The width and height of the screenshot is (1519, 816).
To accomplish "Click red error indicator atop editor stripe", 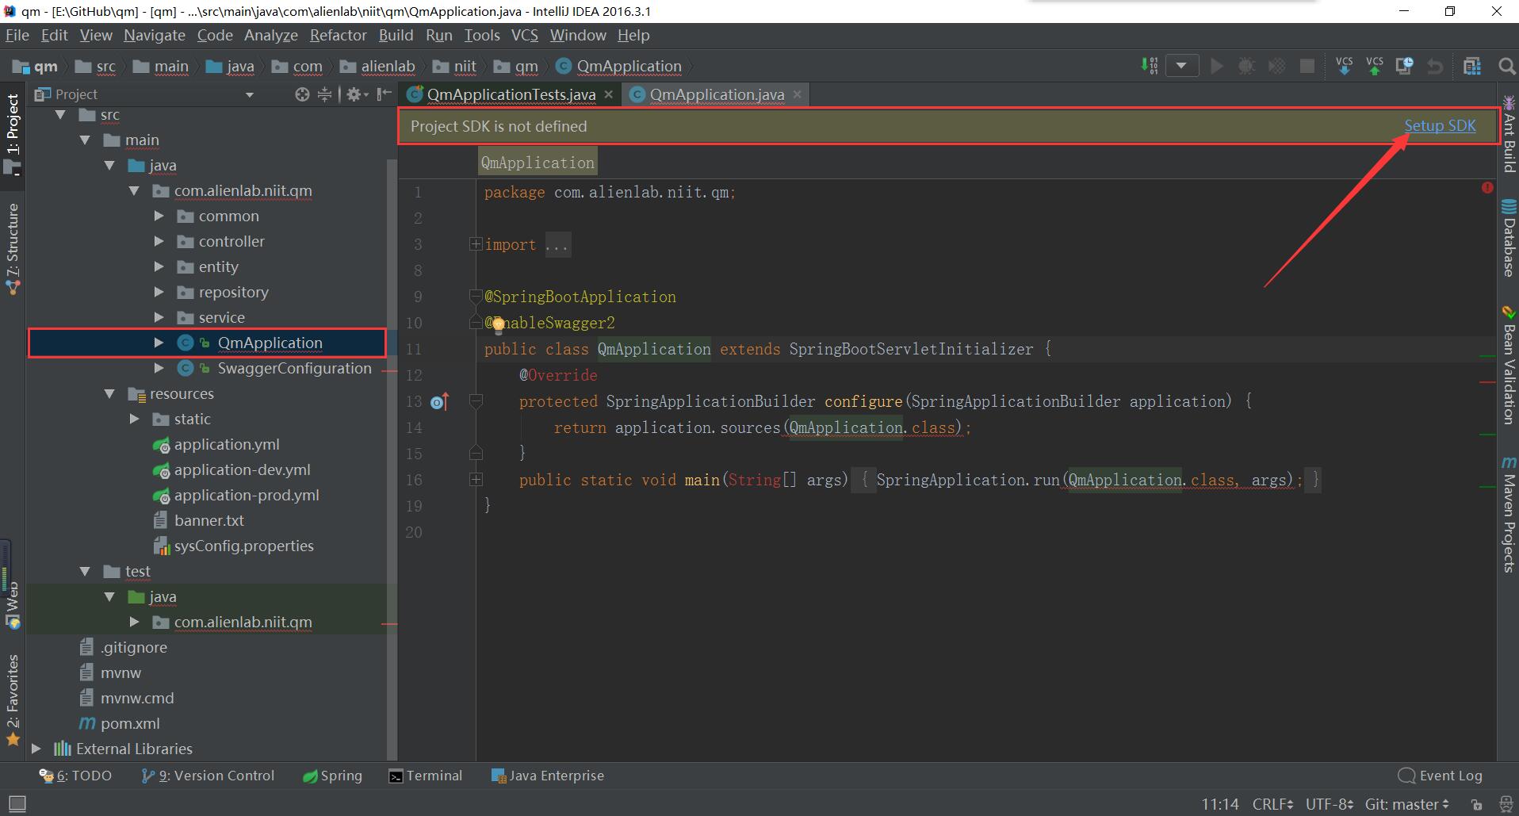I will pyautogui.click(x=1487, y=188).
